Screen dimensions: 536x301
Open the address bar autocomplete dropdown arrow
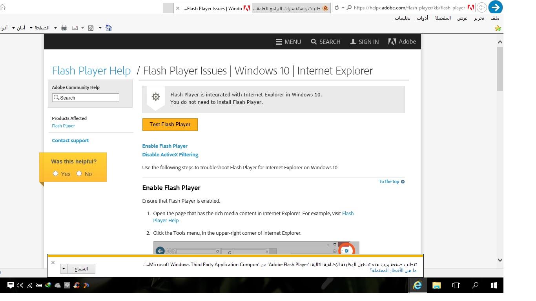pos(343,8)
